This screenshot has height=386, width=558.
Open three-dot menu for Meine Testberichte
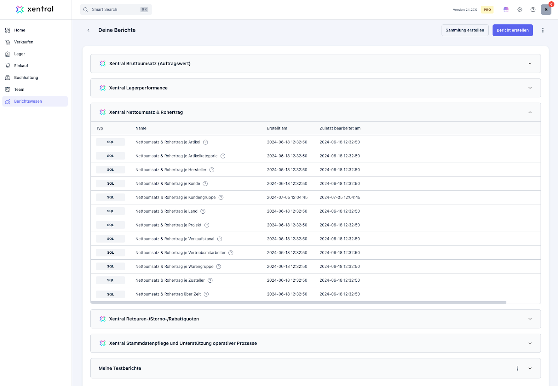coord(518,368)
